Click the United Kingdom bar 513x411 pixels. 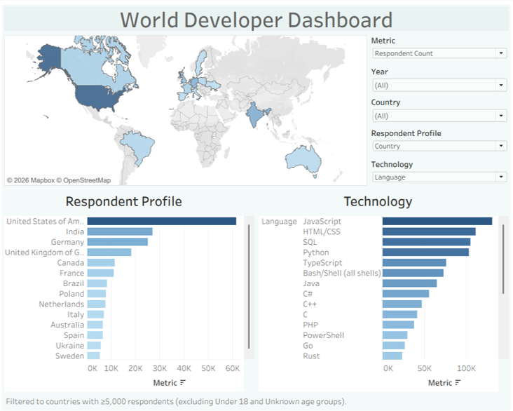coord(109,252)
